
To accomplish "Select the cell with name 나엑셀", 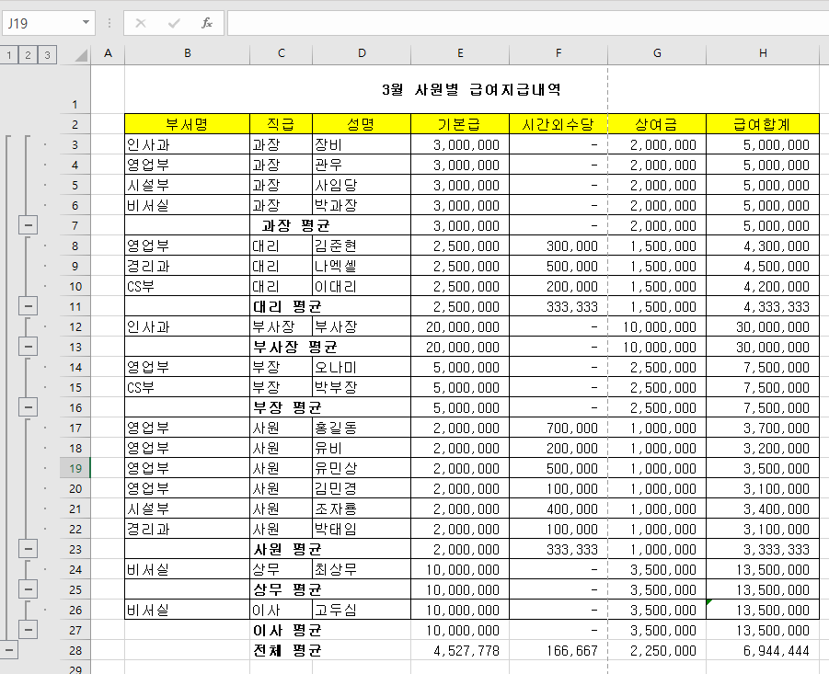I will pos(362,267).
